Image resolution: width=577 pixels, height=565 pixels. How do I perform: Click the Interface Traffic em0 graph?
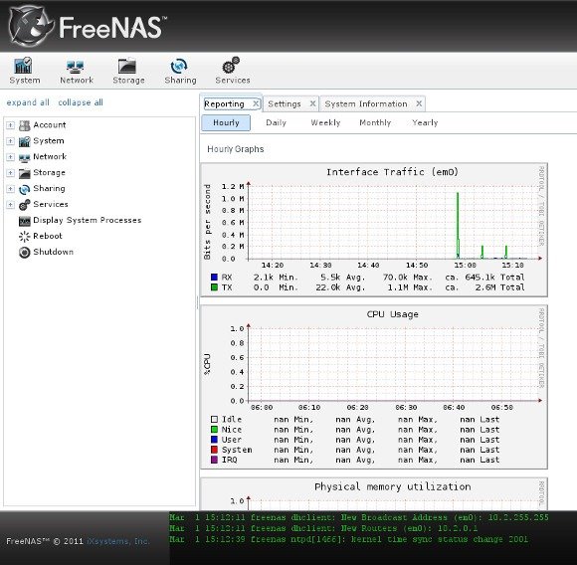[x=373, y=230]
